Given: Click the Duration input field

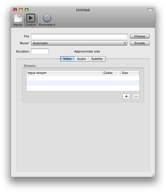Looking at the screenshot, I should point(40,51).
